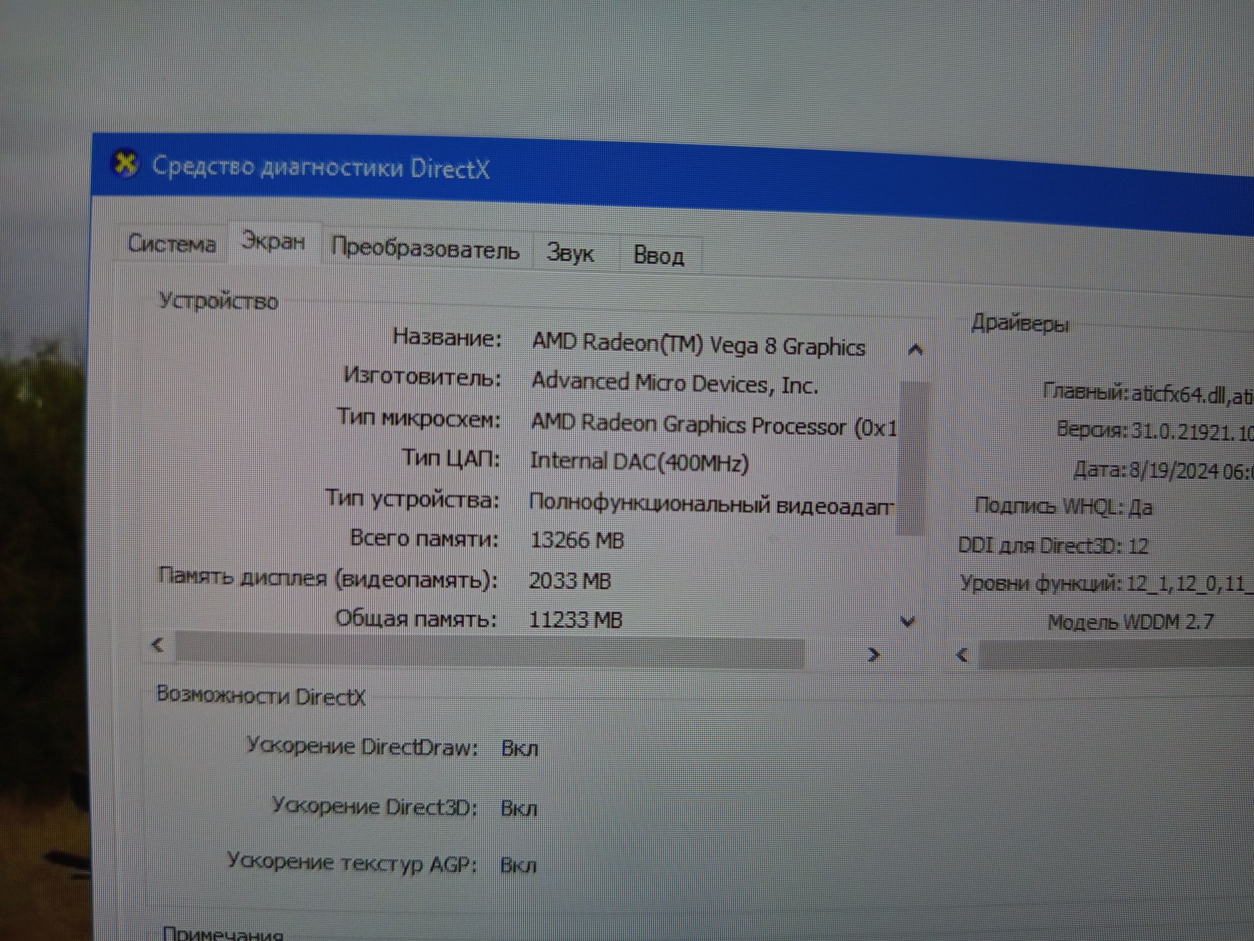This screenshot has width=1254, height=941.
Task: Select Advanced Micro Devices, Inc. text
Action: (675, 382)
